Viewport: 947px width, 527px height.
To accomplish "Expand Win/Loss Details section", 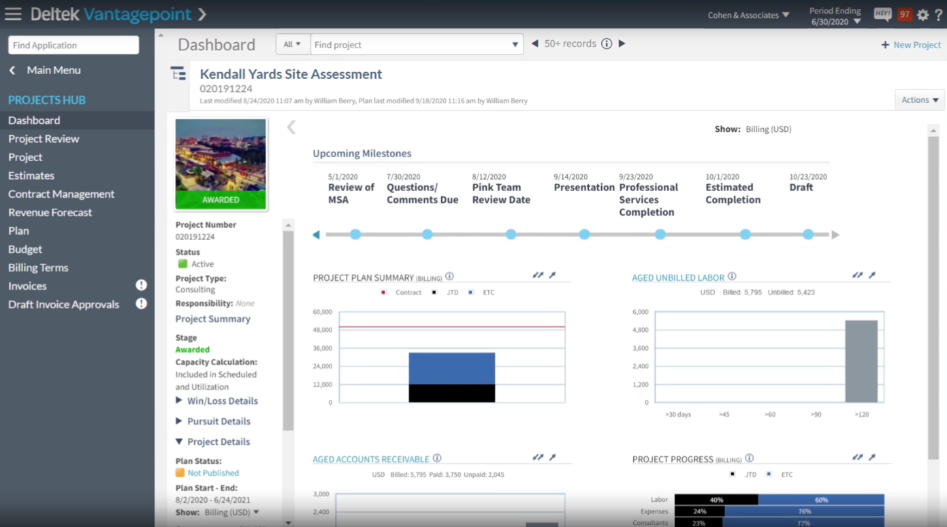I will pyautogui.click(x=217, y=401).
